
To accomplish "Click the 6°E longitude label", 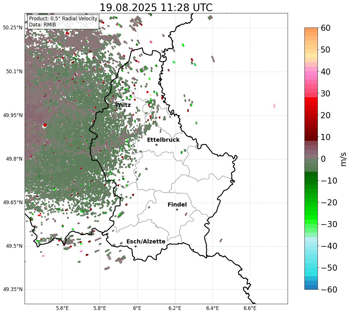I will [137, 308].
